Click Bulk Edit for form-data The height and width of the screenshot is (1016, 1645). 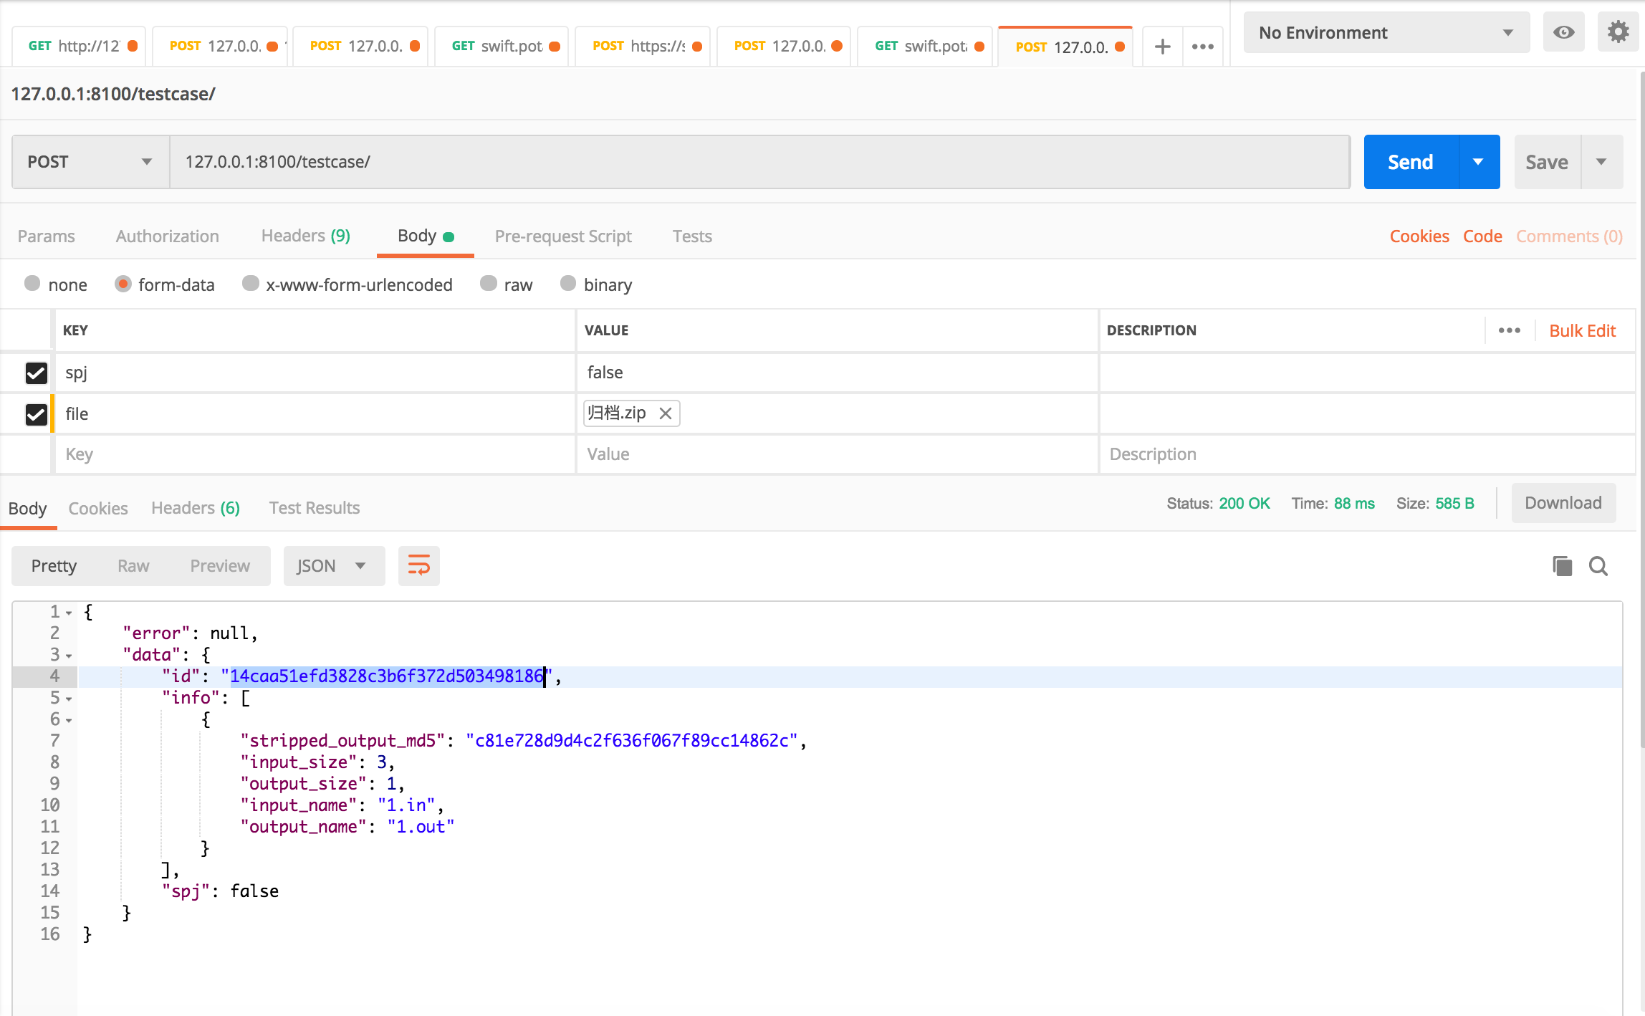tap(1582, 330)
